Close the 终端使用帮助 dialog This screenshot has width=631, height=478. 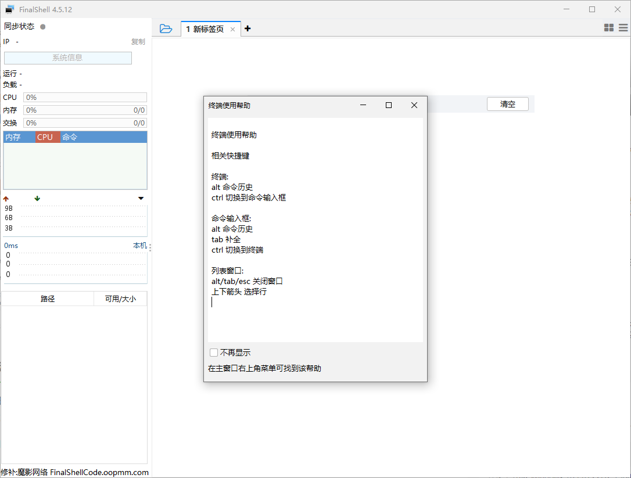[414, 105]
